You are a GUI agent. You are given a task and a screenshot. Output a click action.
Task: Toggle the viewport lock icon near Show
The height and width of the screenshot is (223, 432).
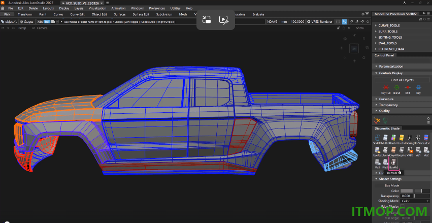click(339, 28)
